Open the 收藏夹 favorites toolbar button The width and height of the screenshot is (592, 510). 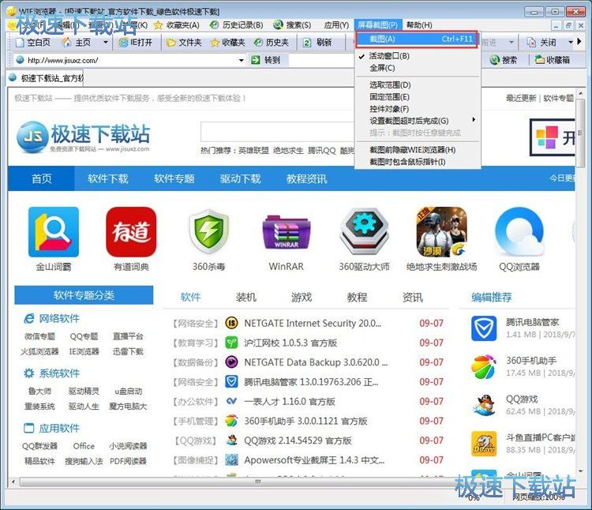click(x=227, y=43)
